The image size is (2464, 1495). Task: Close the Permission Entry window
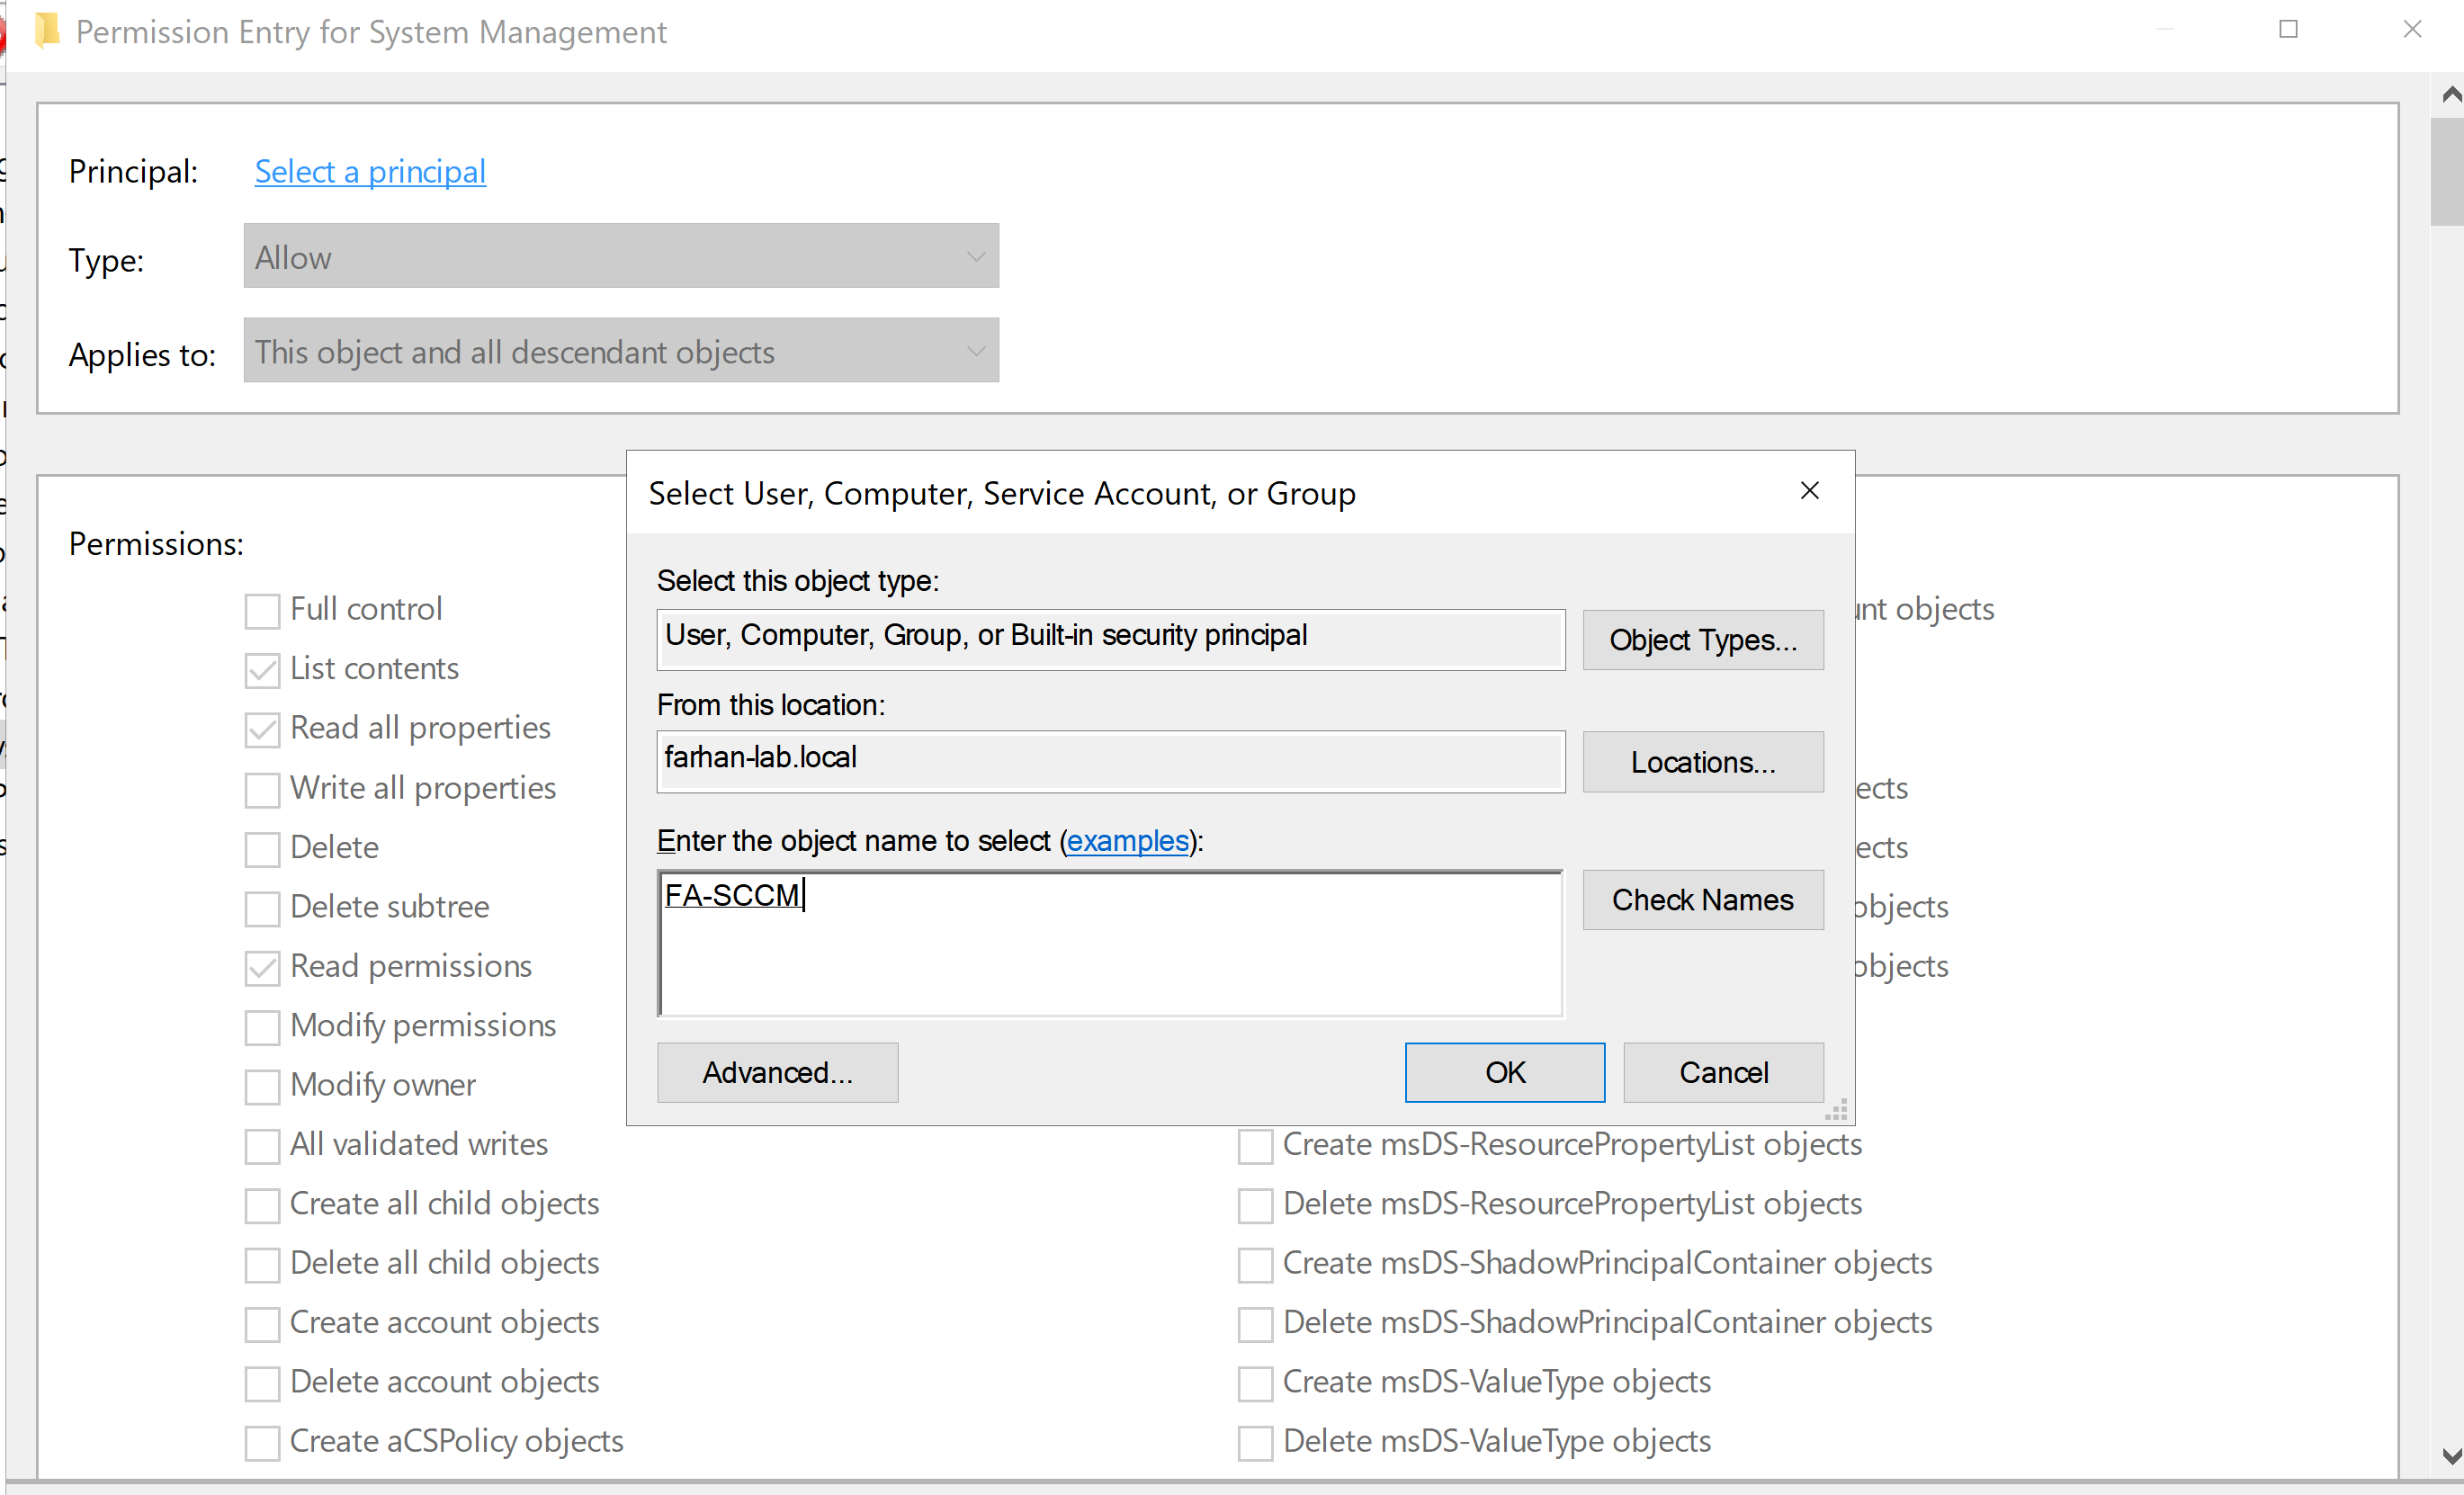point(2412,30)
